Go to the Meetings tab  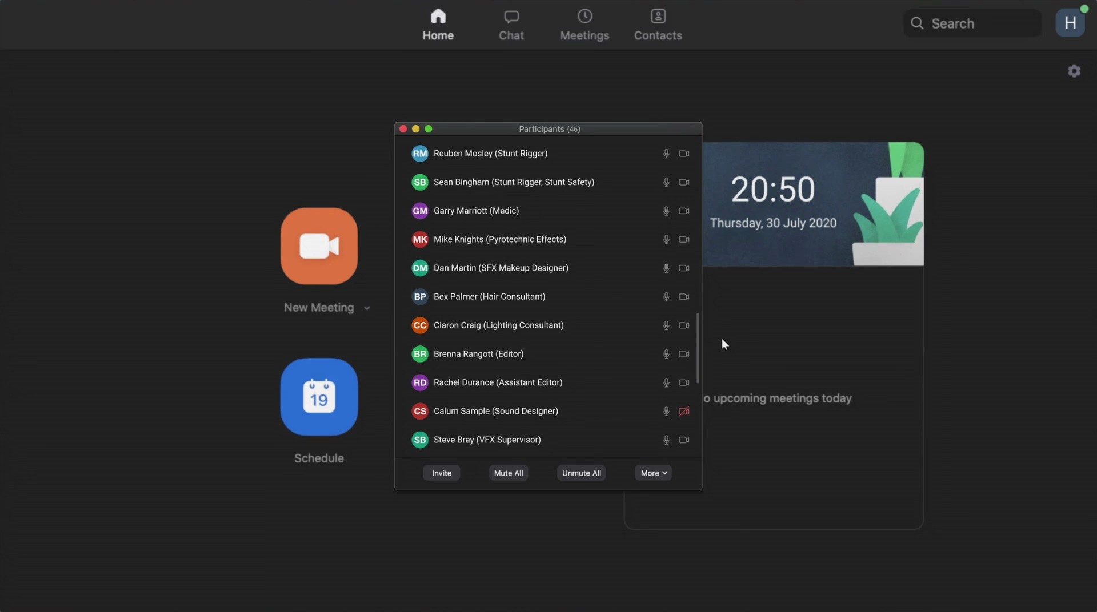(584, 25)
